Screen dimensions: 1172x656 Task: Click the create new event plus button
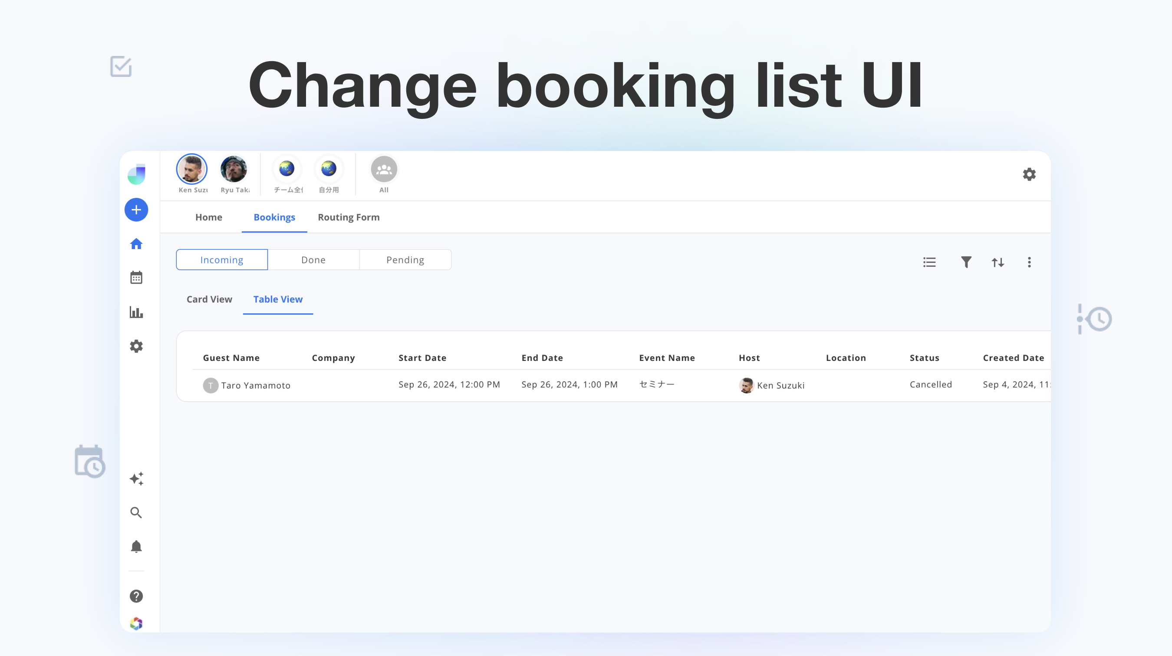click(x=135, y=209)
